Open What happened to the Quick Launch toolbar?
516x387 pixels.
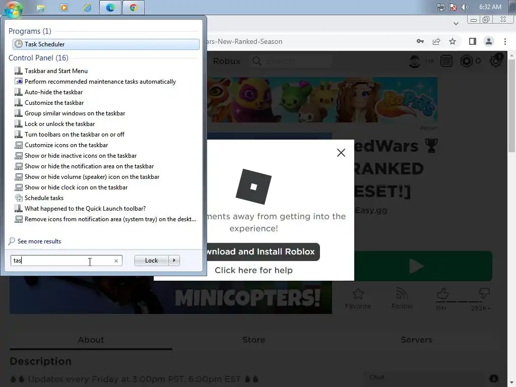tap(85, 208)
